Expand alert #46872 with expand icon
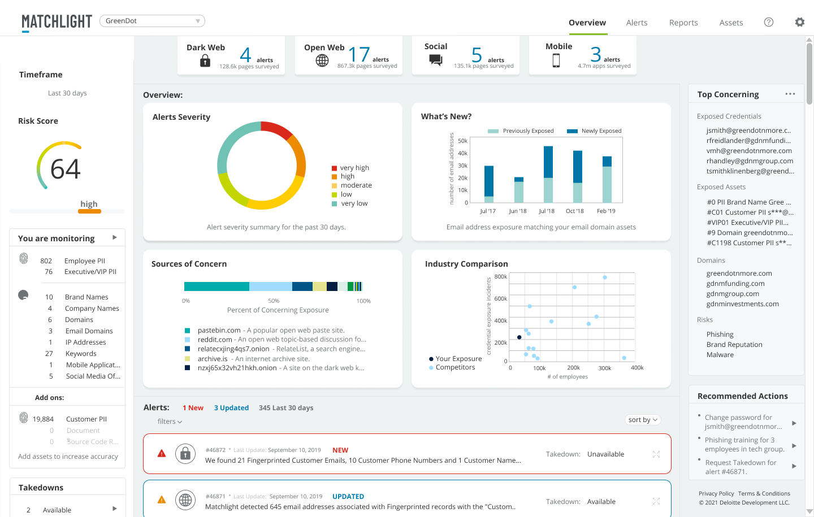Image resolution: width=814 pixels, height=517 pixels. point(656,454)
